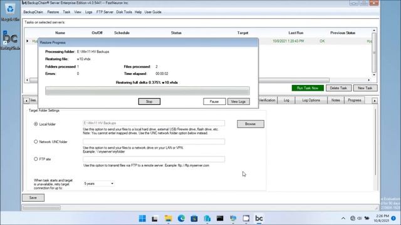401x225 pixels.
Task: Open the FTP Server menu
Action: (x=105, y=12)
